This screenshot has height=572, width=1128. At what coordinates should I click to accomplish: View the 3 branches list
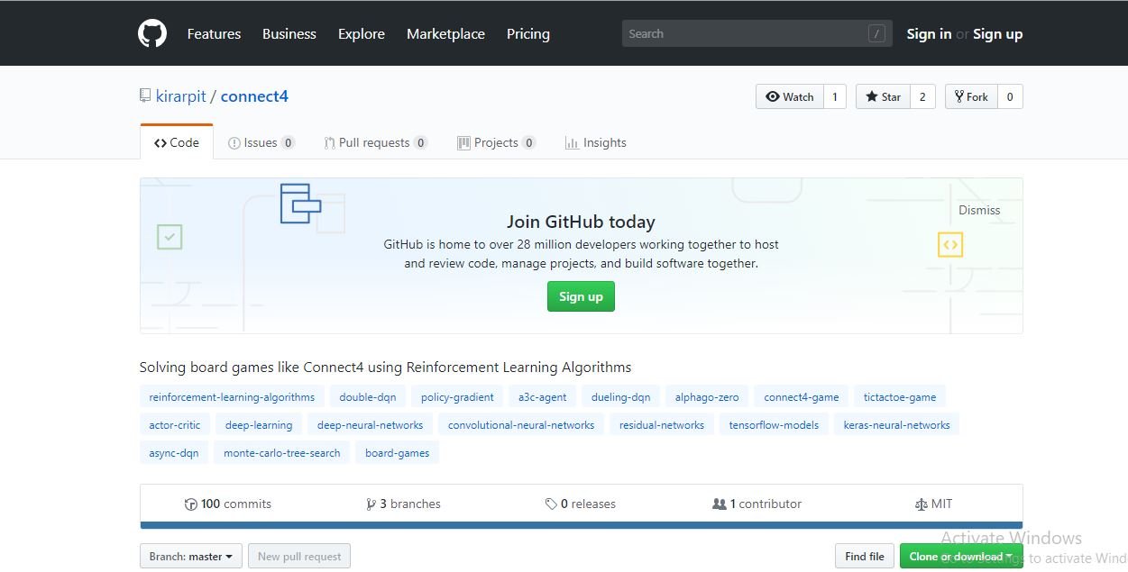pos(403,504)
